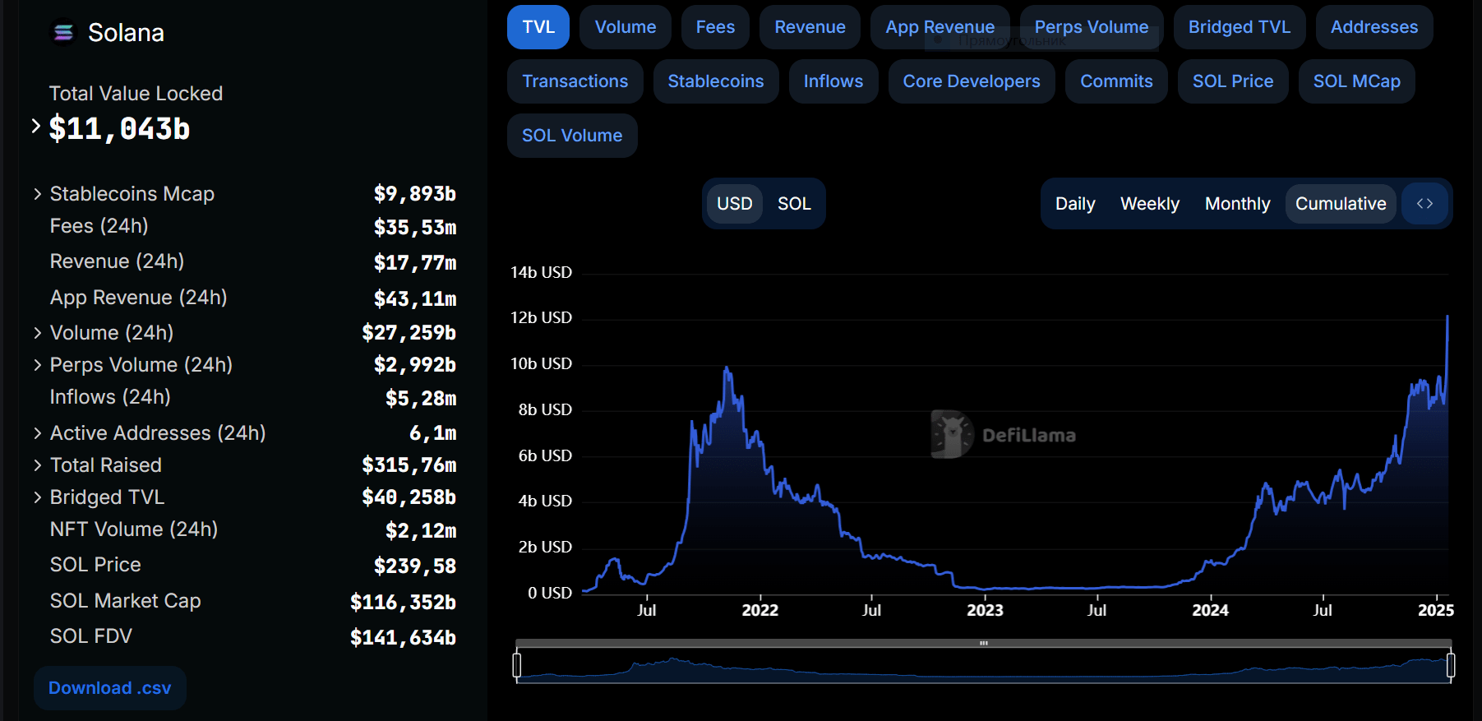
Task: Enable the SOL Price metric
Action: (x=1233, y=81)
